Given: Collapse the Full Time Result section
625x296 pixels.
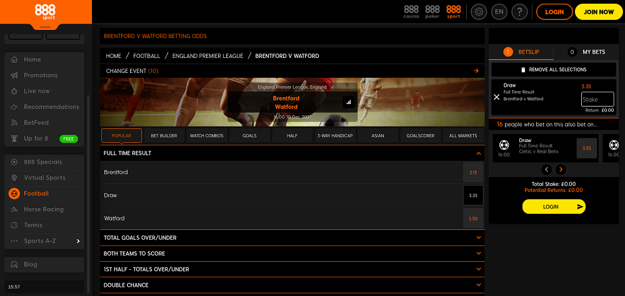Looking at the screenshot, I should point(479,153).
